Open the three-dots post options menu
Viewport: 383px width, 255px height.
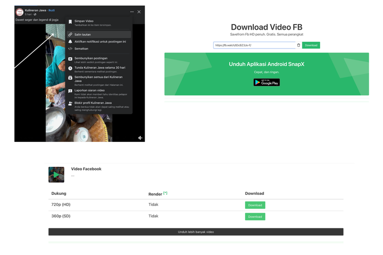(132, 12)
